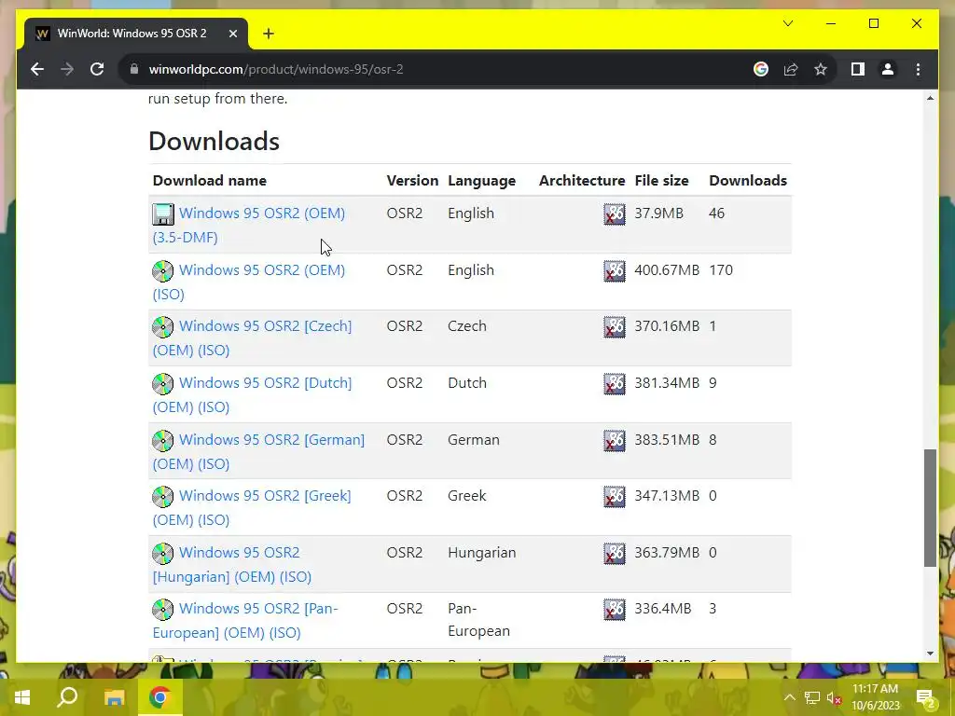This screenshot has width=955, height=716.
Task: Click the CD icon for the German download
Action: point(162,440)
